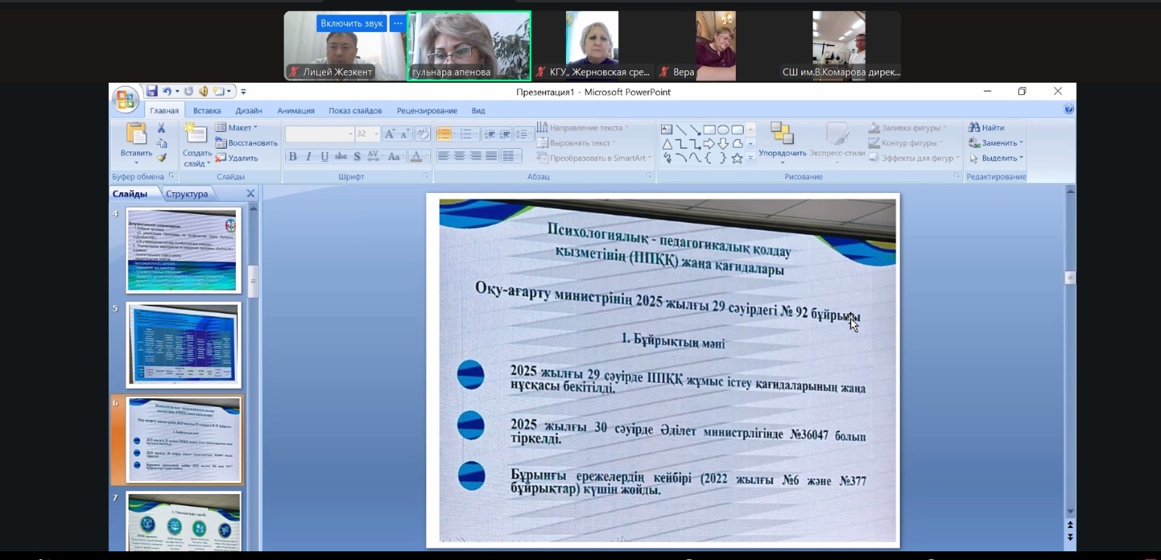The width and height of the screenshot is (1161, 560).
Task: Open PowerPoint help question mark icon
Action: tap(1068, 110)
